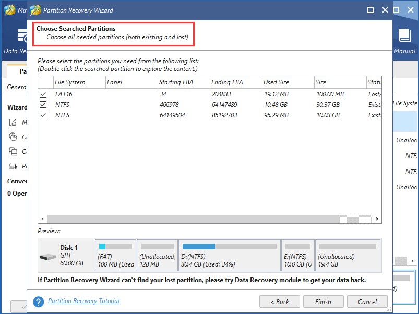Click the Finish button
The width and height of the screenshot is (419, 314).
tap(323, 301)
